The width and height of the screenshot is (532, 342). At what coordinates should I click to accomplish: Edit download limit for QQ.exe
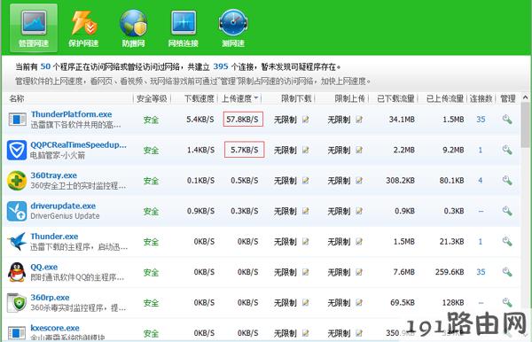pyautogui.click(x=305, y=272)
